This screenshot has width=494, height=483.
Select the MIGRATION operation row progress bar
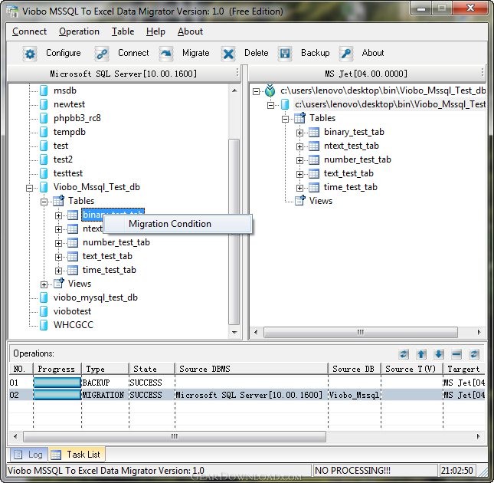[57, 395]
